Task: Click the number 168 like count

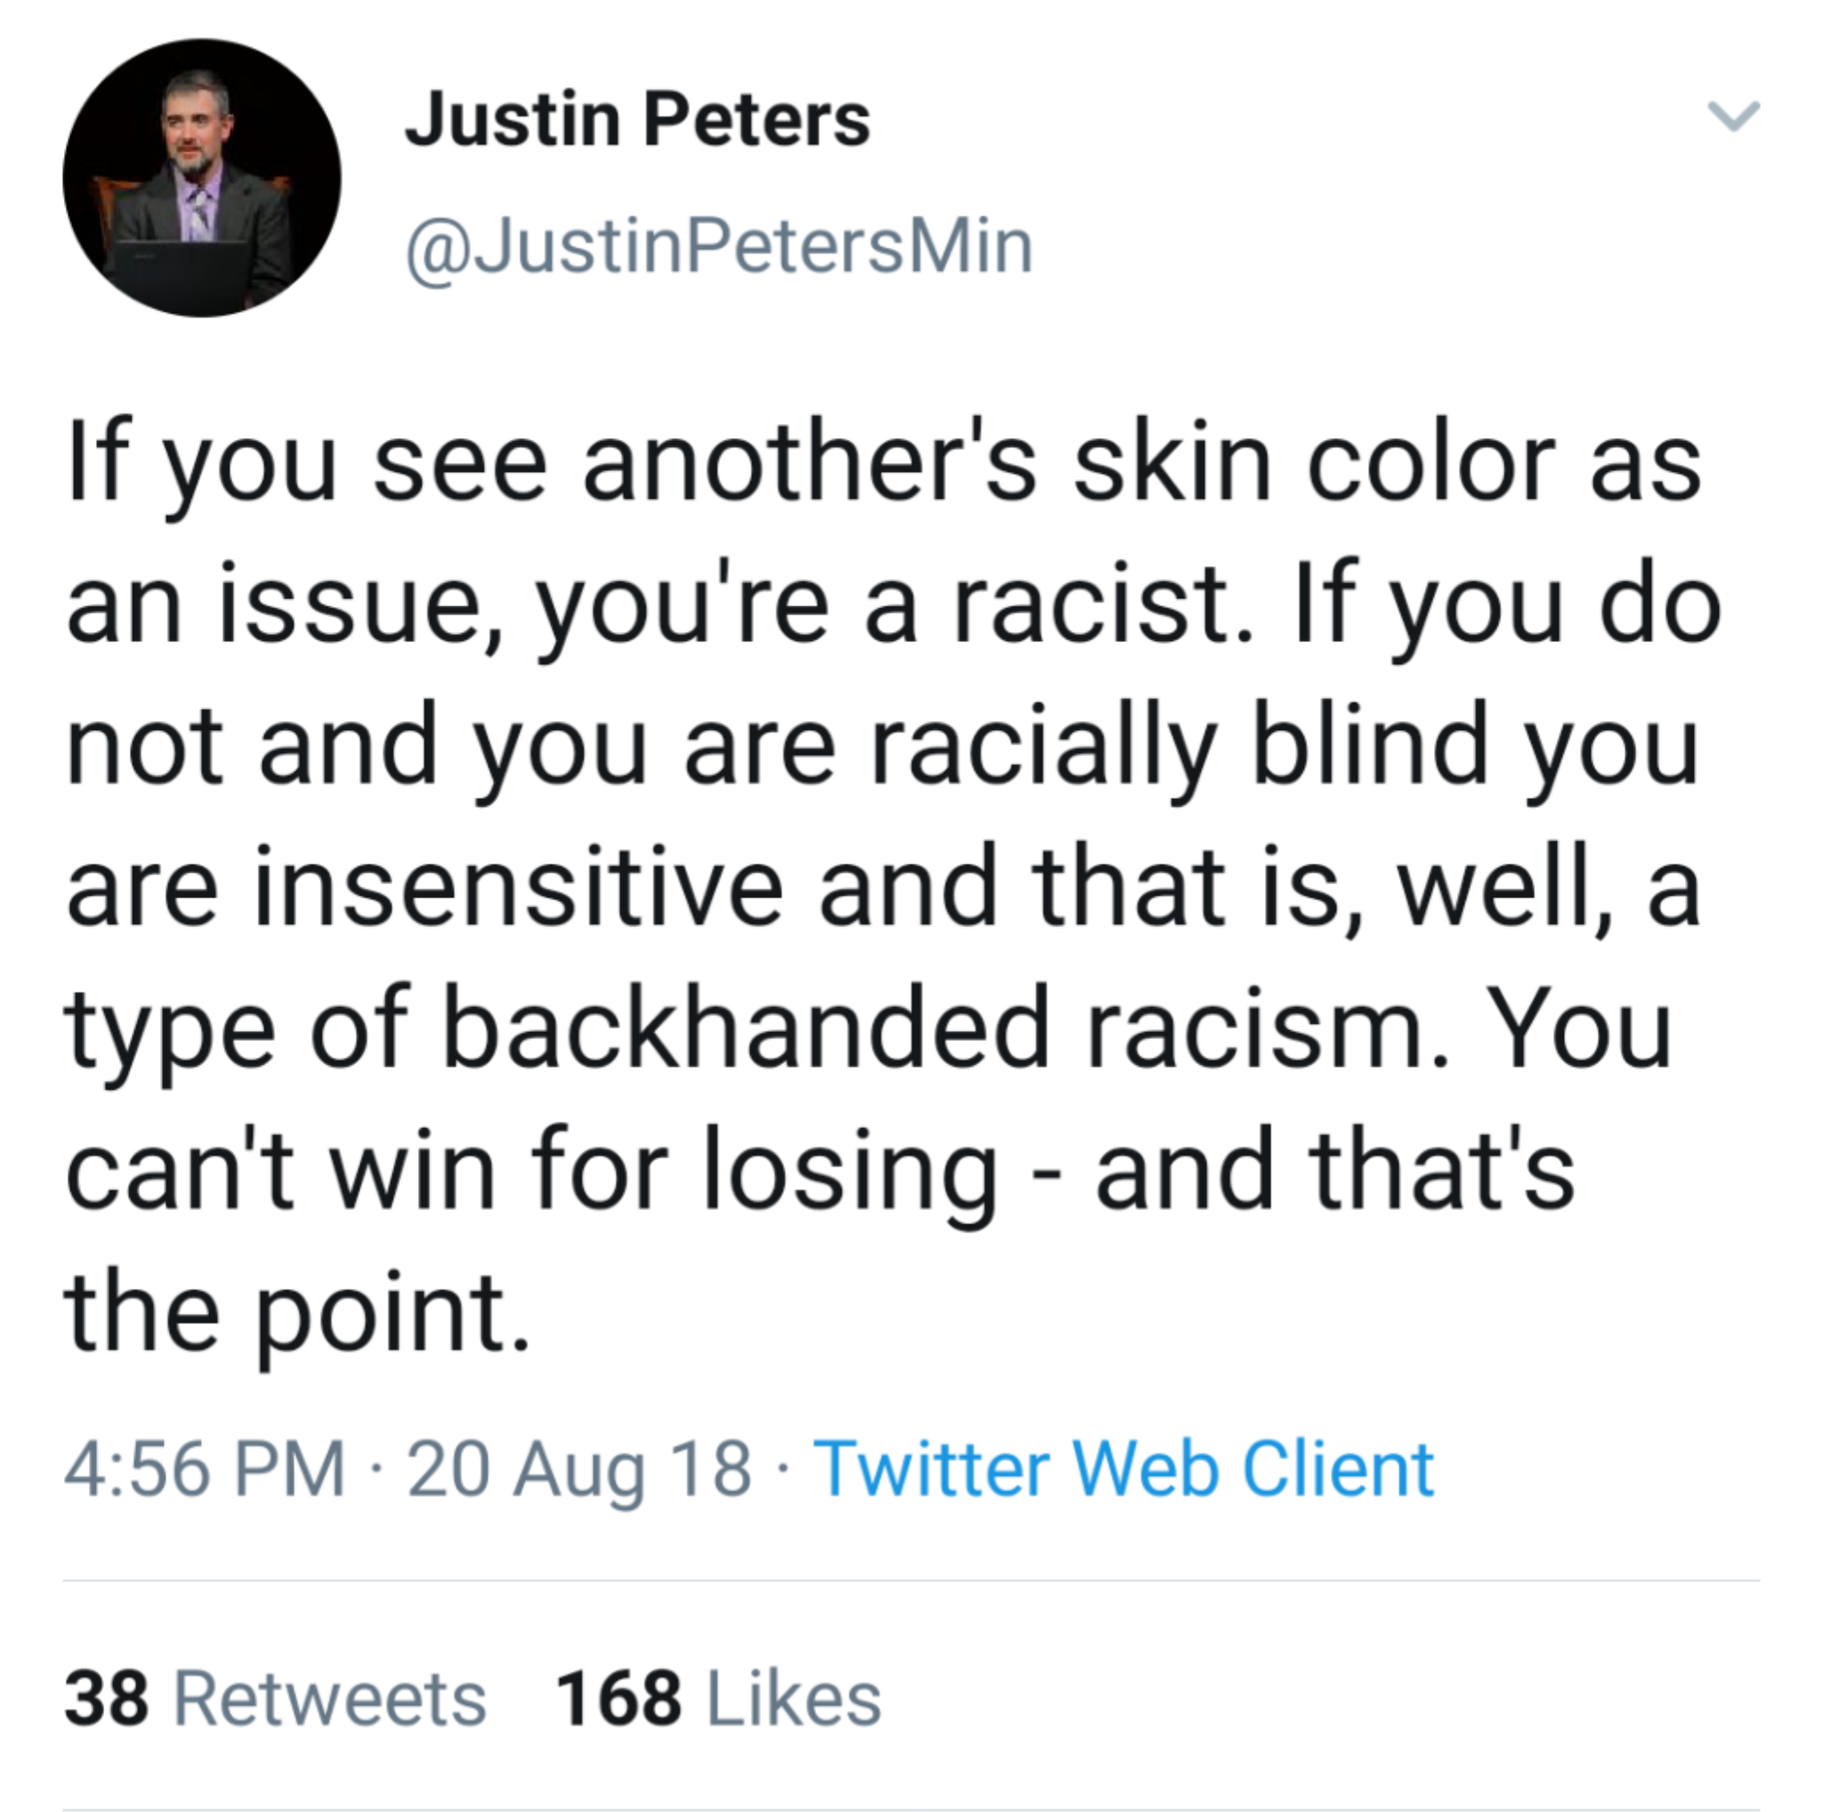Action: pos(619,1699)
